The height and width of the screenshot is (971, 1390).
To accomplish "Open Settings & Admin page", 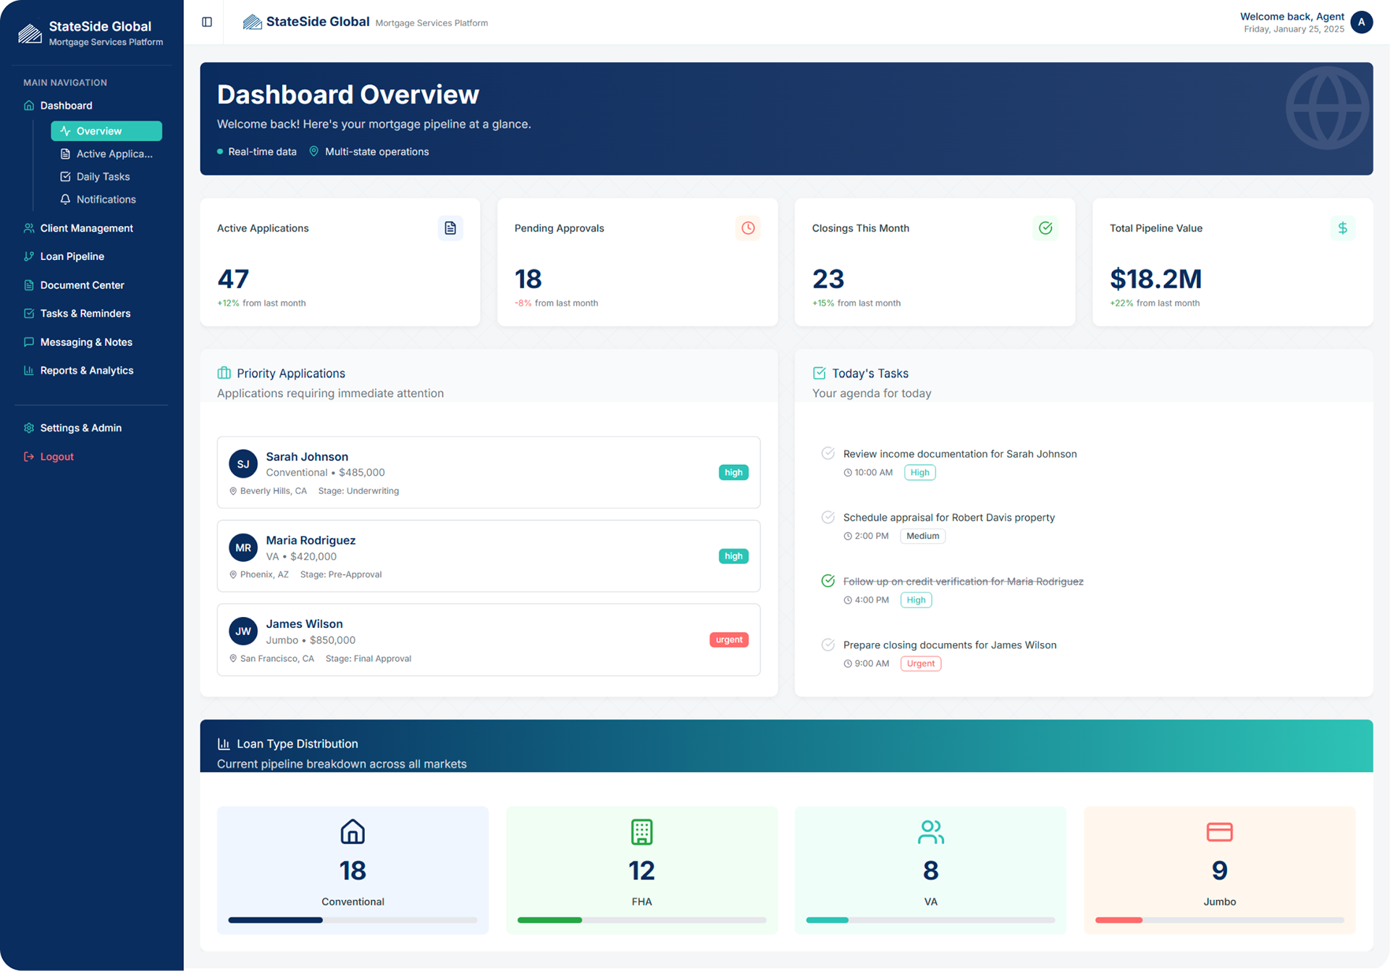I will (x=80, y=428).
